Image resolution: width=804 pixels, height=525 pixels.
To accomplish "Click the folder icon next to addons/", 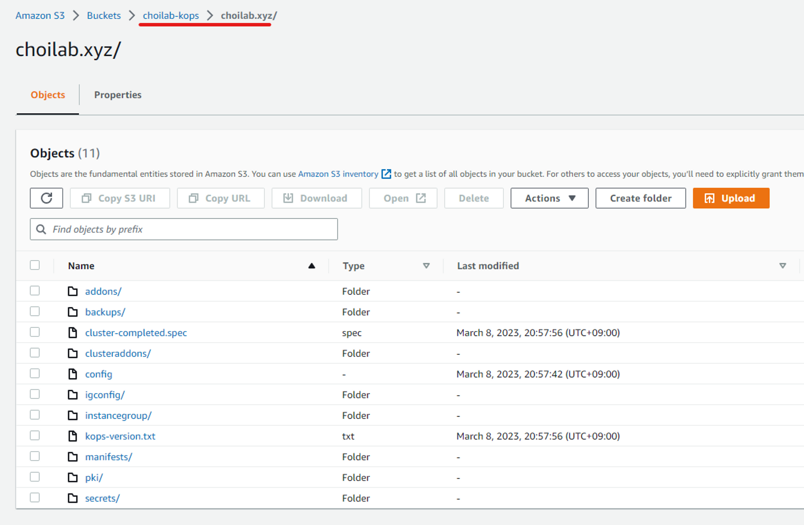I will [73, 291].
